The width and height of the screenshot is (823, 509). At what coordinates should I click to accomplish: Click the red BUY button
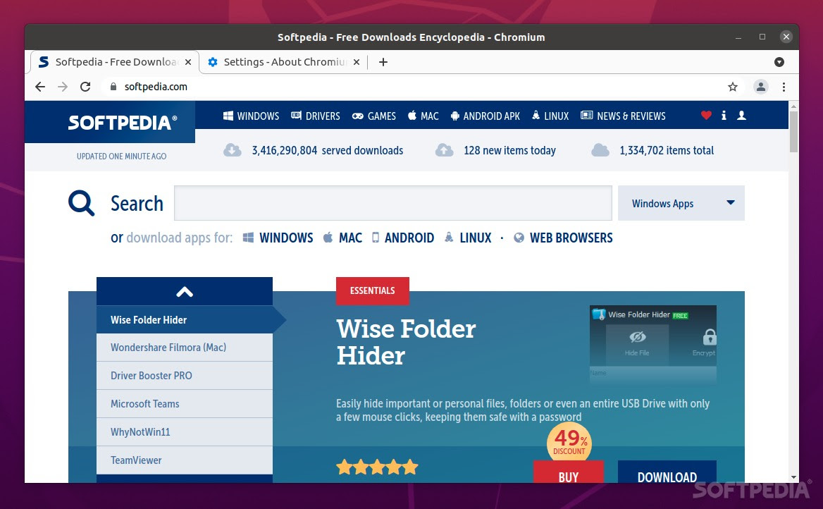pos(569,472)
